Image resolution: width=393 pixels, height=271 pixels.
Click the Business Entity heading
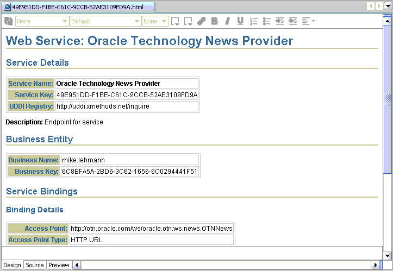[39, 139]
